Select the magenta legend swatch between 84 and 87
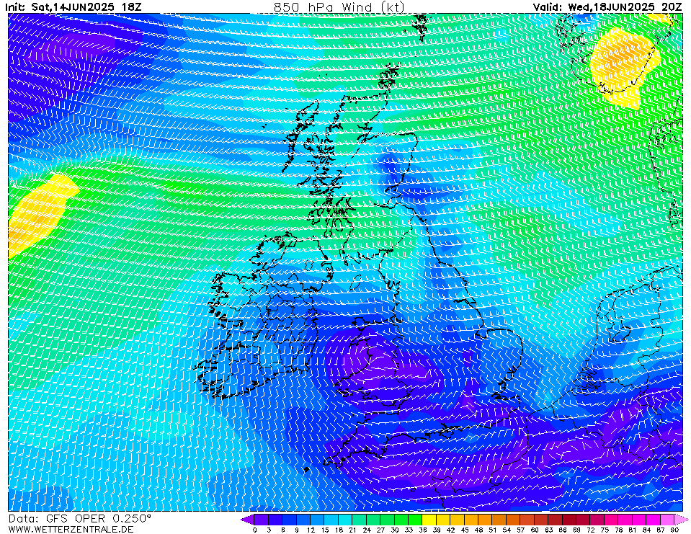691x534 pixels. [x=653, y=520]
